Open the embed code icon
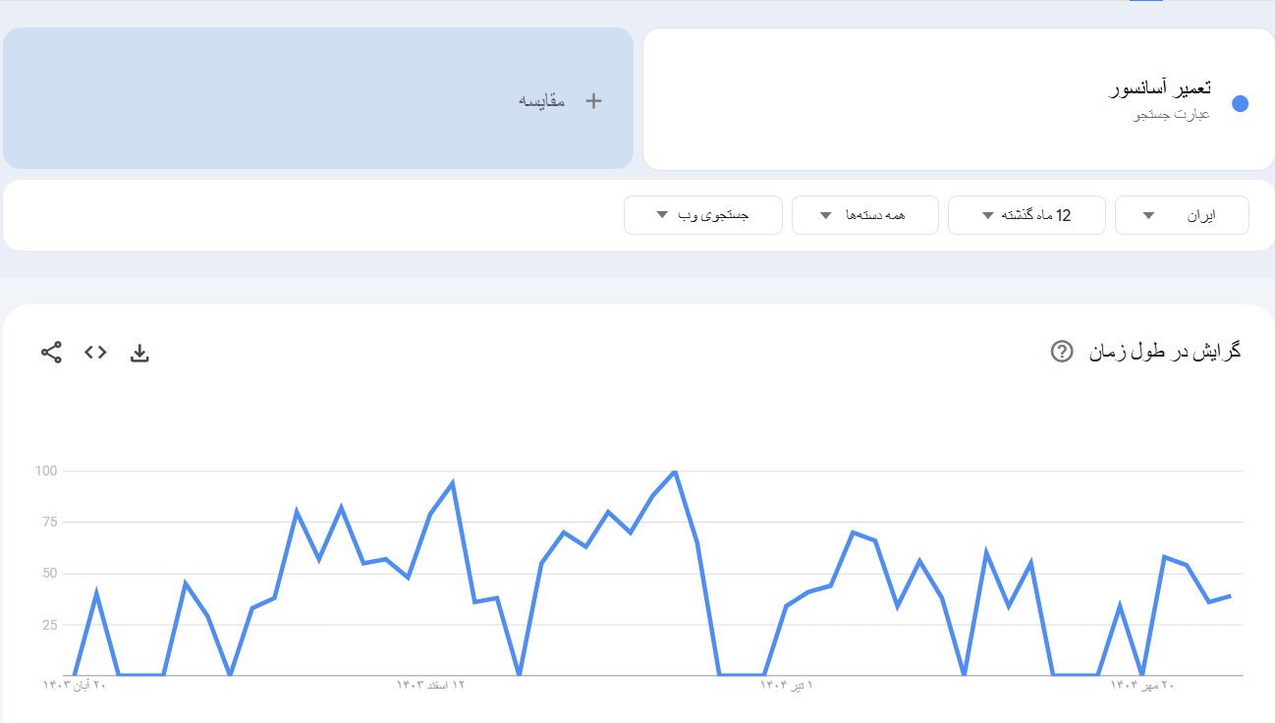 point(95,351)
